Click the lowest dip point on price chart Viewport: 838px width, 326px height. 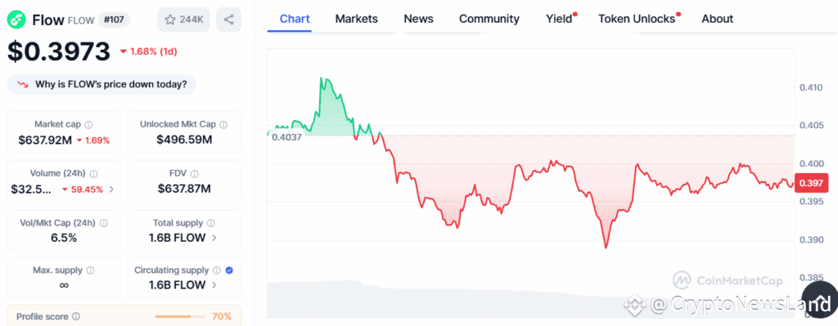pos(606,248)
